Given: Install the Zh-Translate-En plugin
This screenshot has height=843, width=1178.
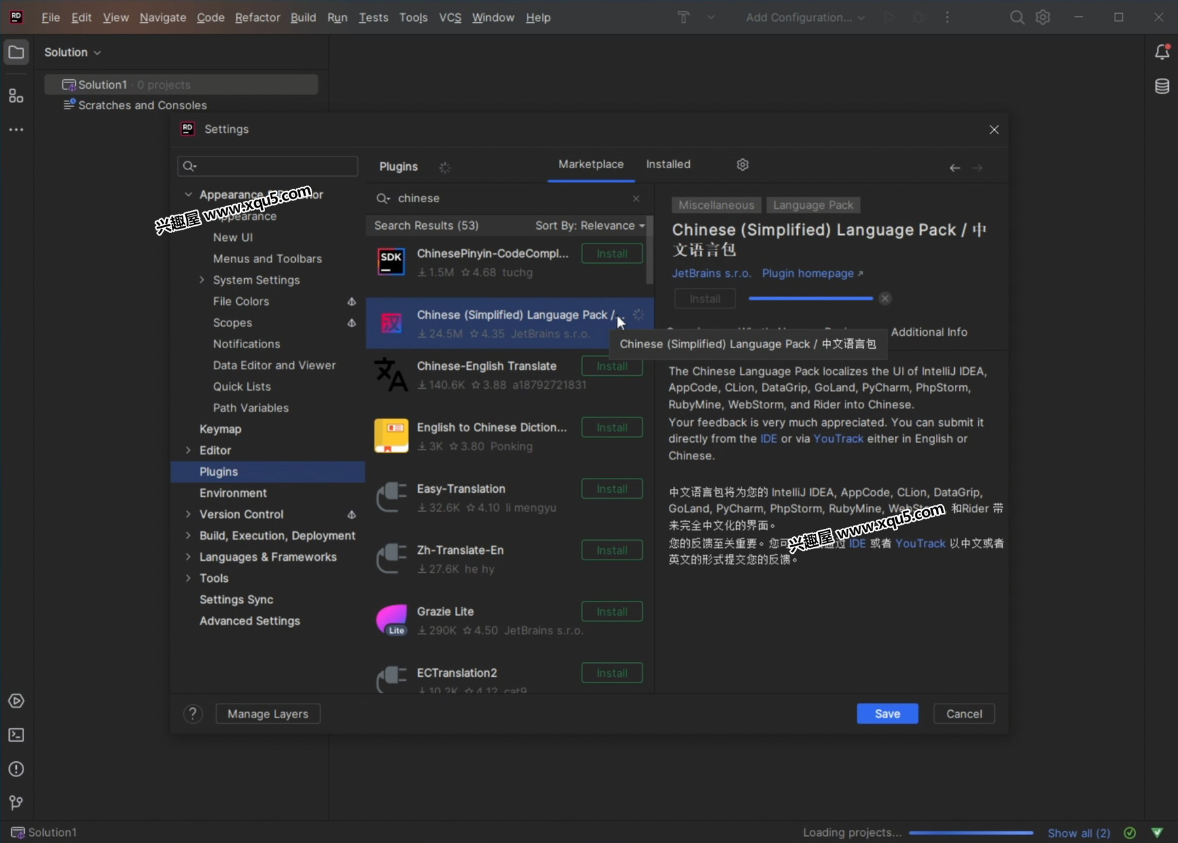Looking at the screenshot, I should click(x=612, y=550).
